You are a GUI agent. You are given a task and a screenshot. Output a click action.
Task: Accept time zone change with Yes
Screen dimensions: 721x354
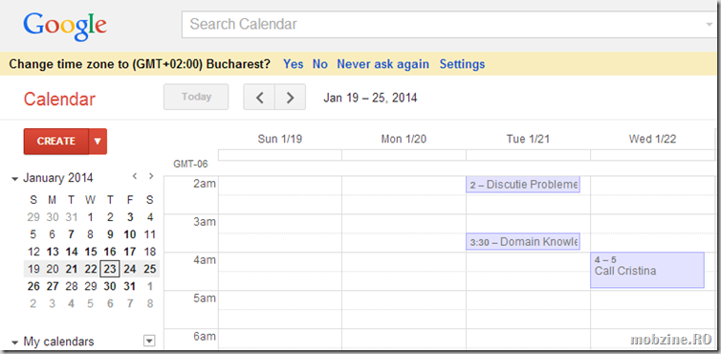[x=293, y=64]
